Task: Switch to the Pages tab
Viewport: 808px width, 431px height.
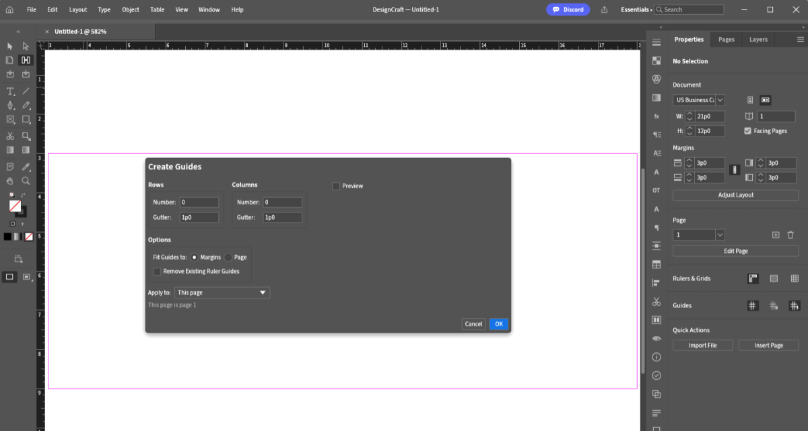Action: (x=727, y=40)
